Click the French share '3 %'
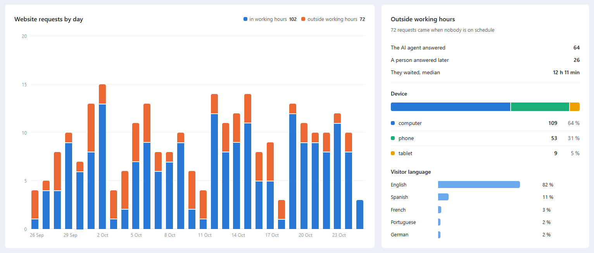The width and height of the screenshot is (594, 253). pyautogui.click(x=546, y=210)
